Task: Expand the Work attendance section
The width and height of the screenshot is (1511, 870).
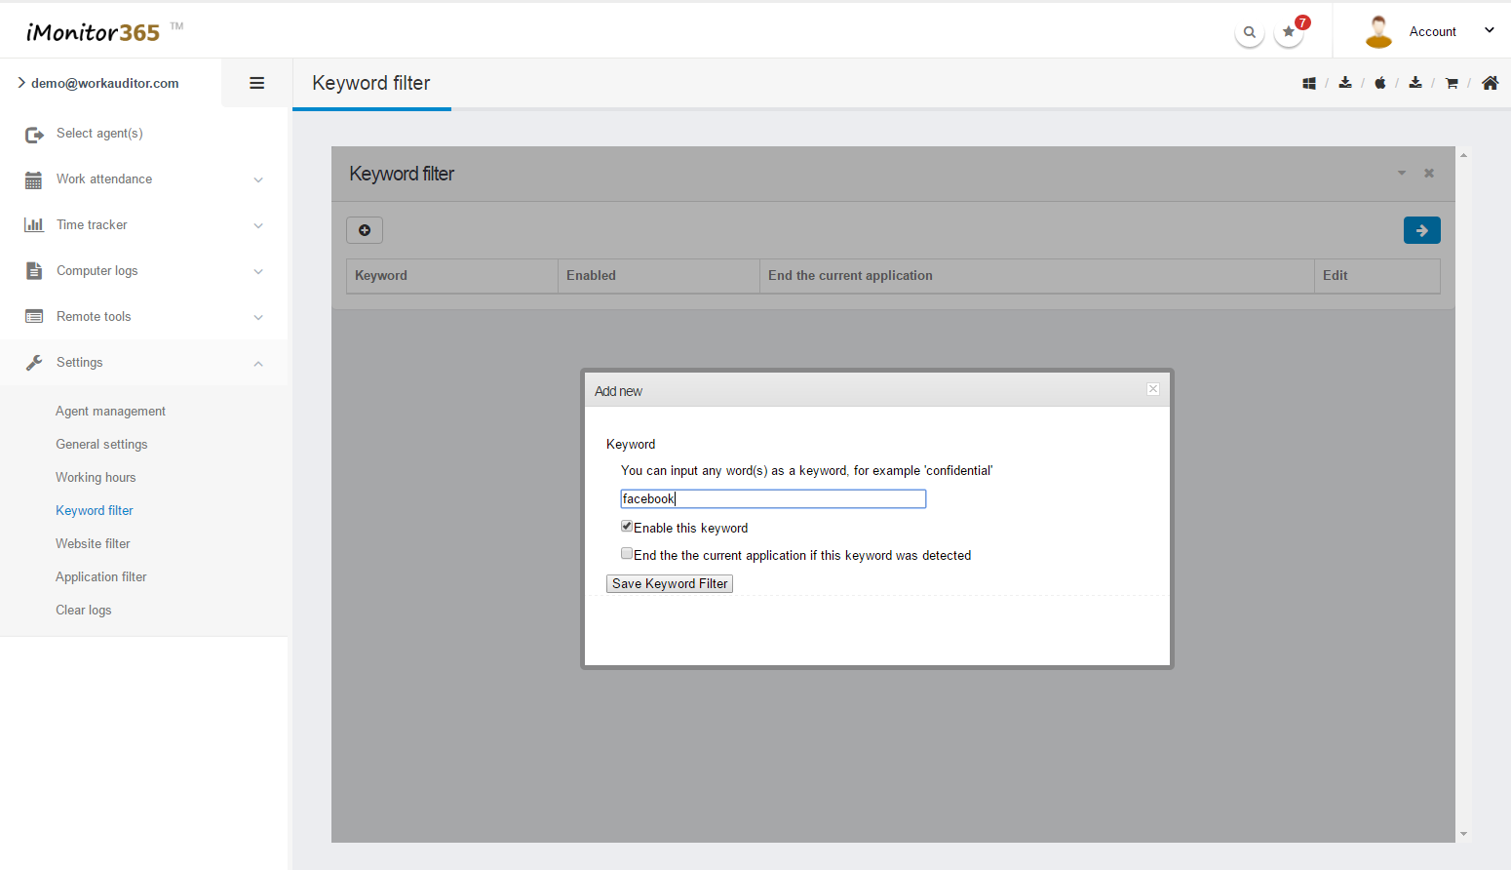Action: point(144,179)
